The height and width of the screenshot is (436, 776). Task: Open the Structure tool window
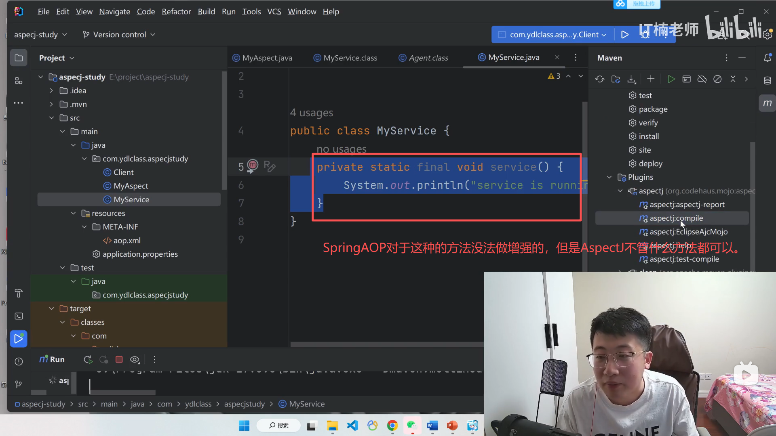point(19,81)
